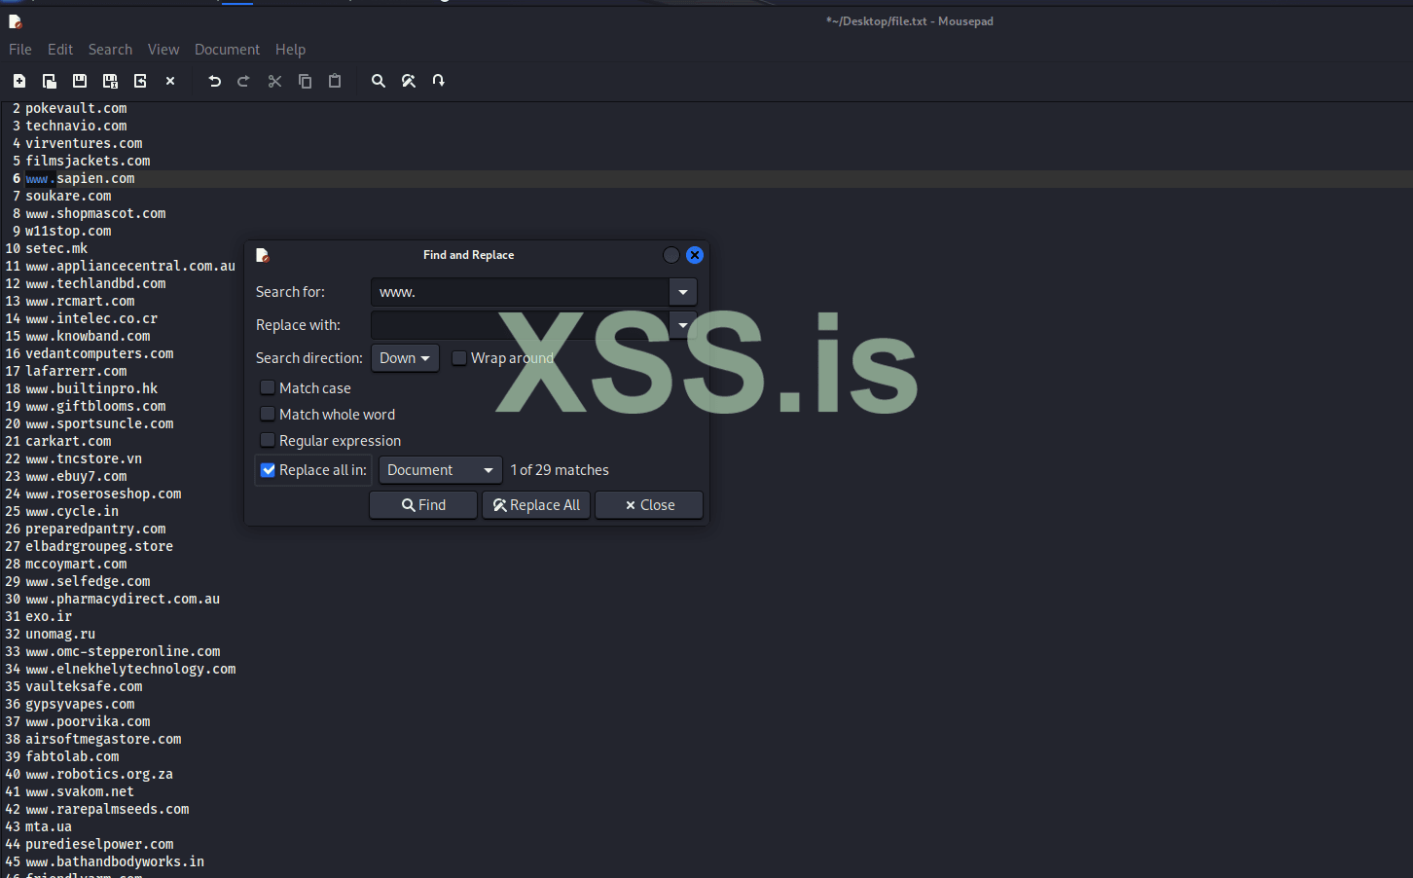Expand the Replace with history dropdown arrow

[683, 325]
